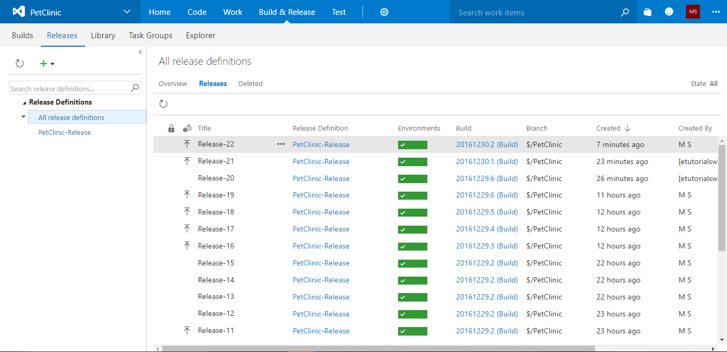Image resolution: width=727 pixels, height=352 pixels.
Task: Click the green plus new definition button
Action: [44, 64]
